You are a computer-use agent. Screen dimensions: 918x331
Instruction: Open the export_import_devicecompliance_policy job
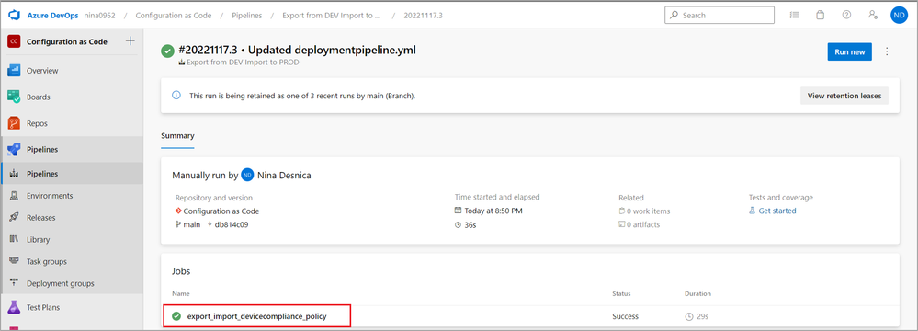tap(256, 316)
